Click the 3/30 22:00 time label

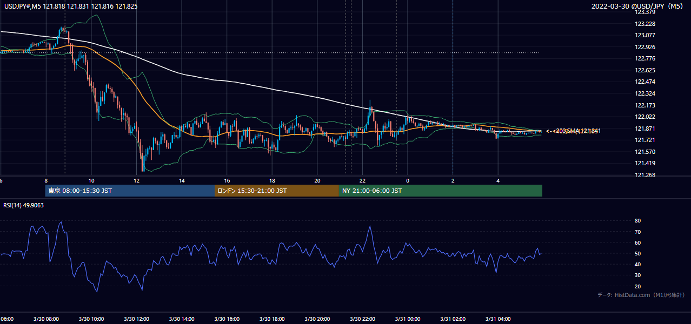[362, 319]
